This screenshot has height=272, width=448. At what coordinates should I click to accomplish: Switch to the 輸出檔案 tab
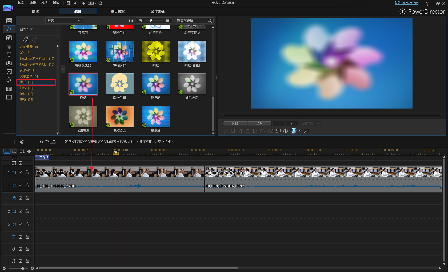[x=118, y=11]
